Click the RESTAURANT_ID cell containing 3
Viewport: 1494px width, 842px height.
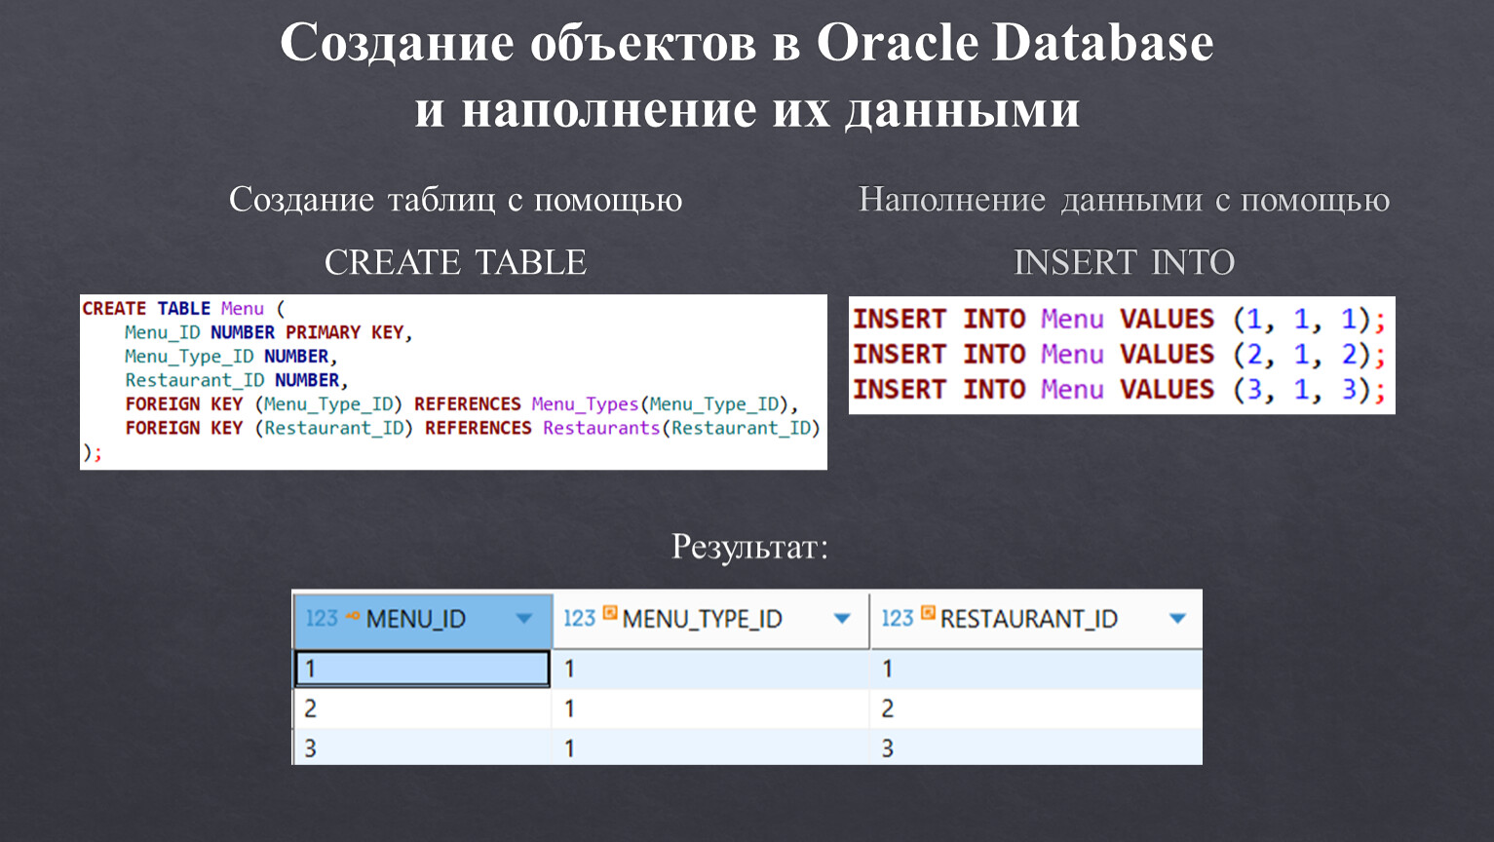tap(1035, 748)
